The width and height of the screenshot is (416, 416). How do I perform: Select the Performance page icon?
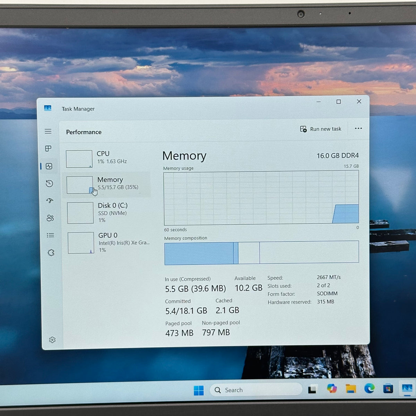[x=49, y=166]
